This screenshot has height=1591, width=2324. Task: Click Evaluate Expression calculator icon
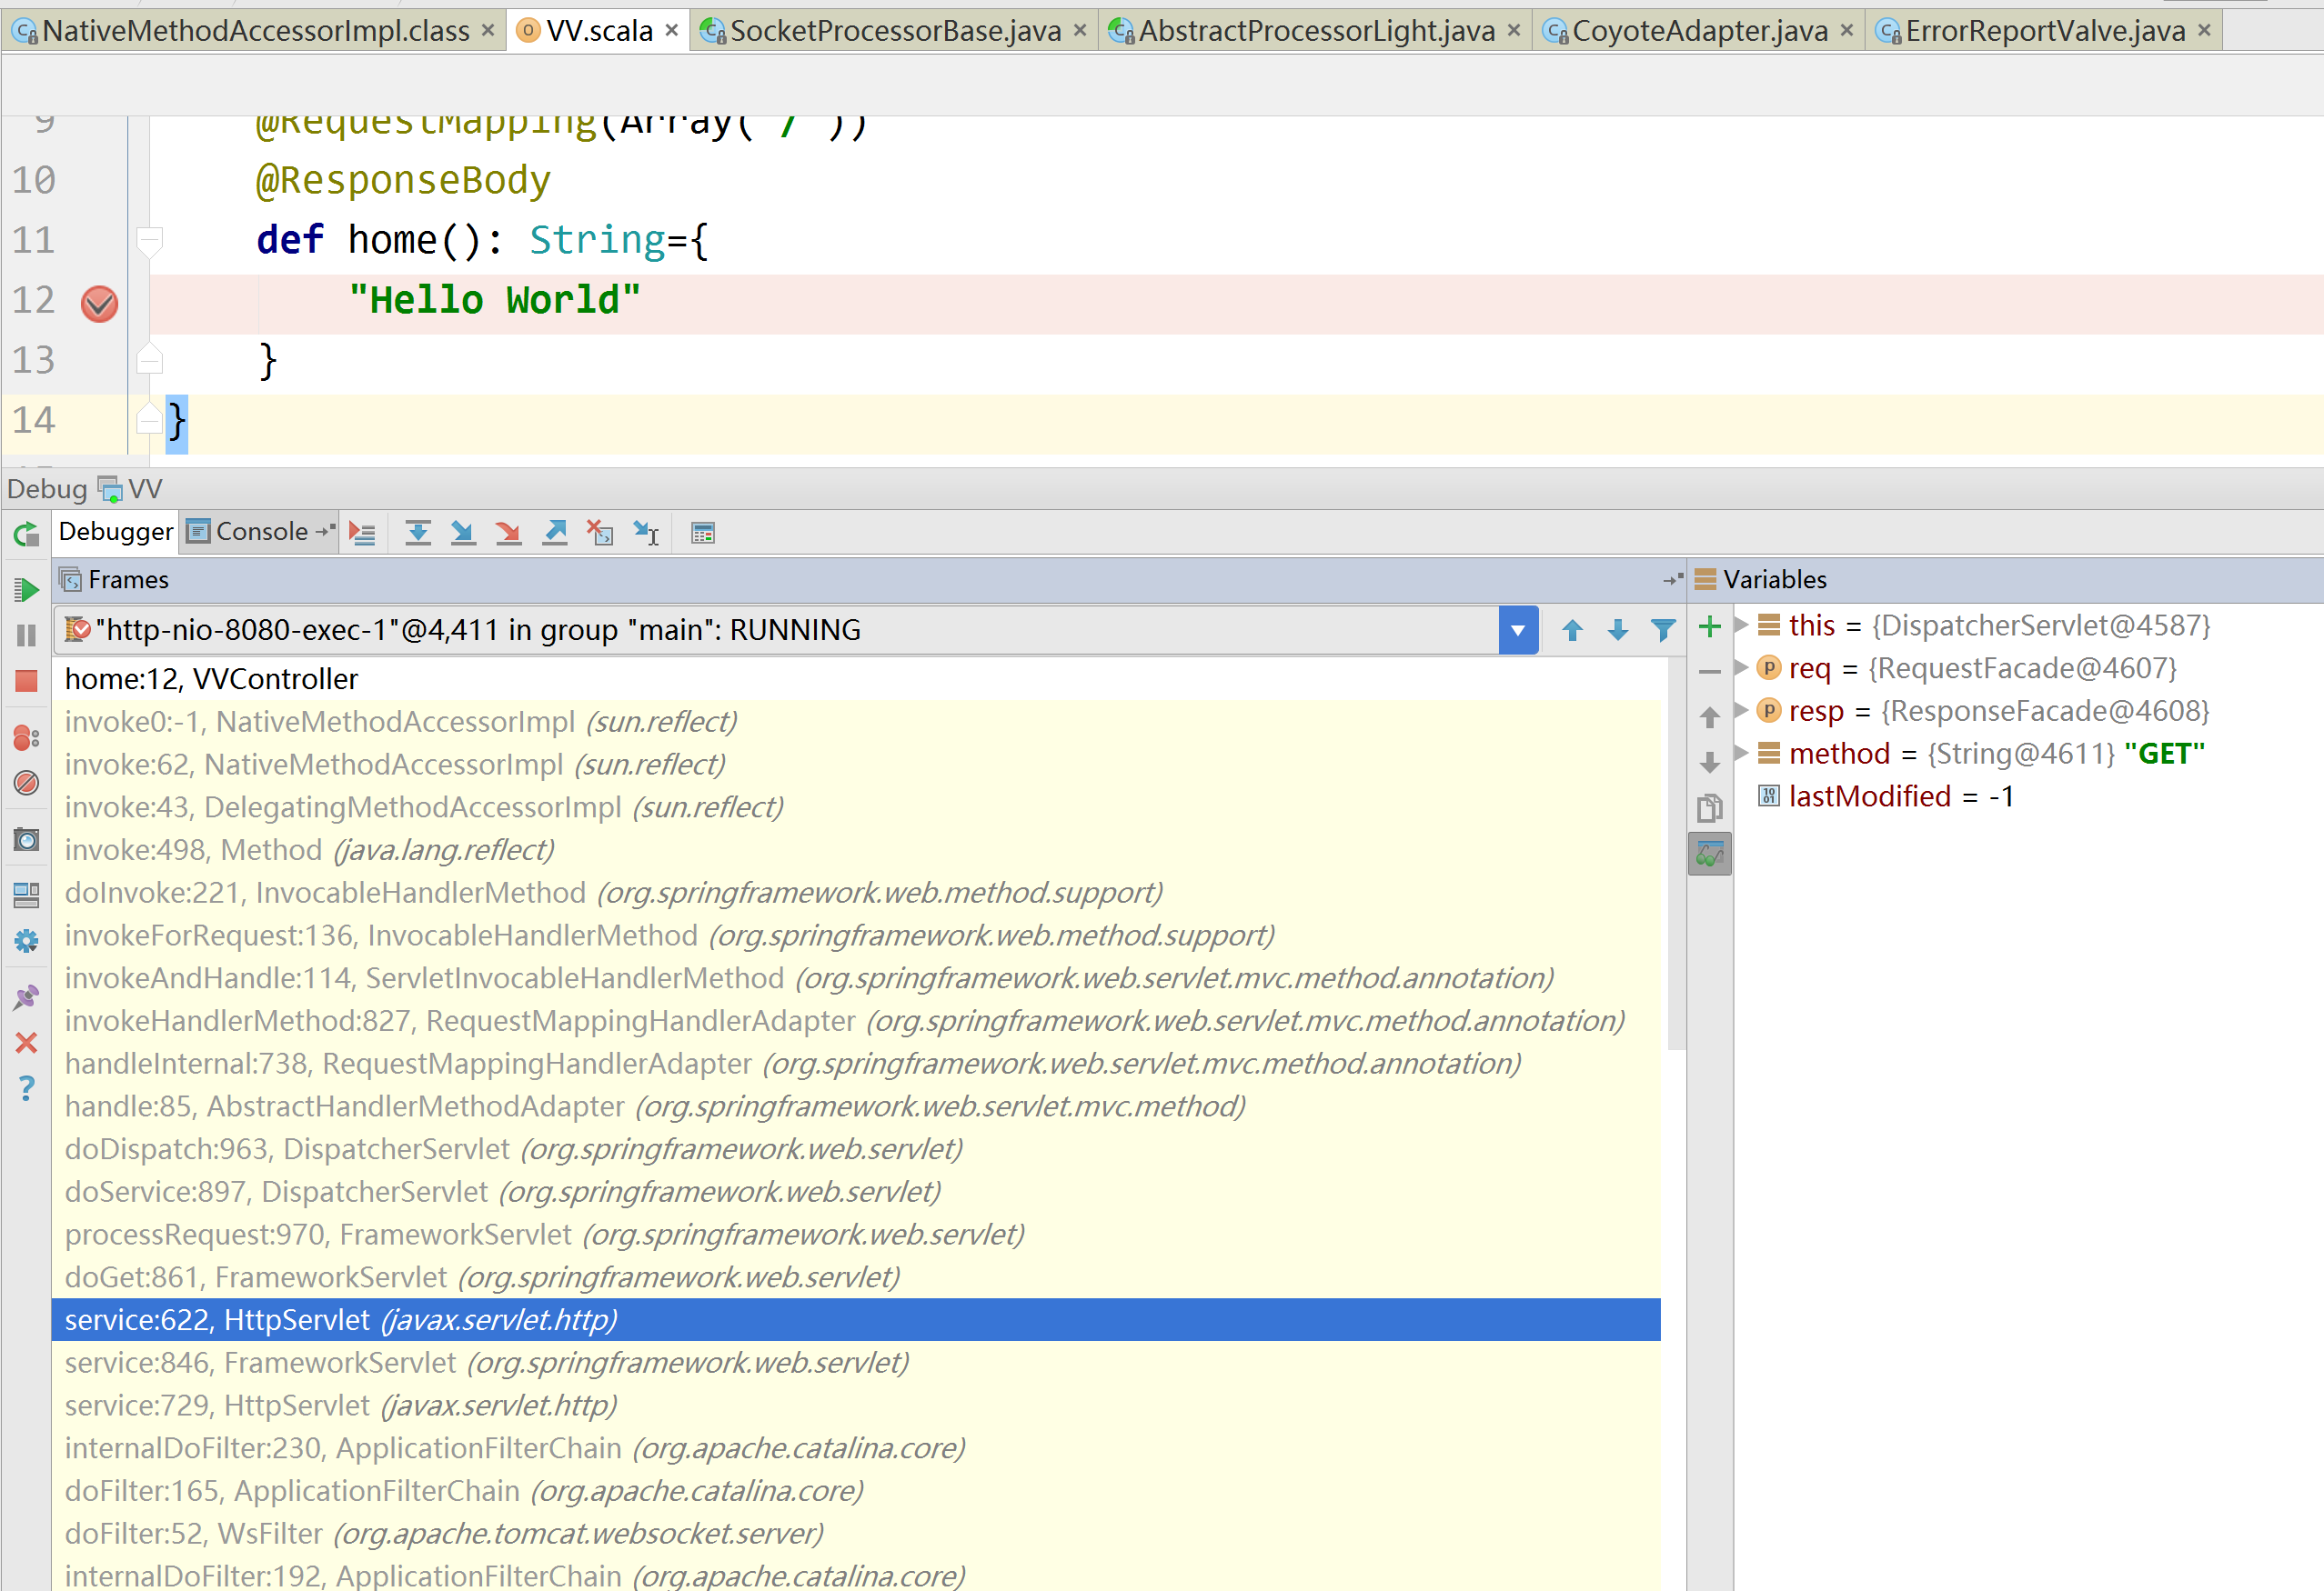[x=703, y=533]
